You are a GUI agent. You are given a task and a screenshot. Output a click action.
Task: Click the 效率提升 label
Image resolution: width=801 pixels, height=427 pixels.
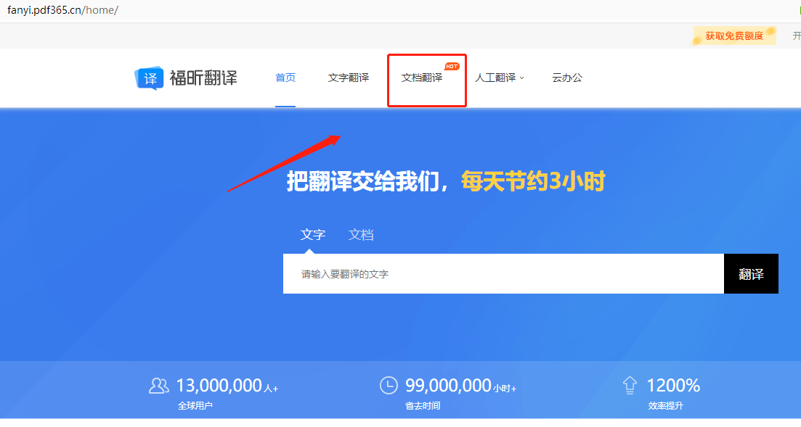point(665,406)
